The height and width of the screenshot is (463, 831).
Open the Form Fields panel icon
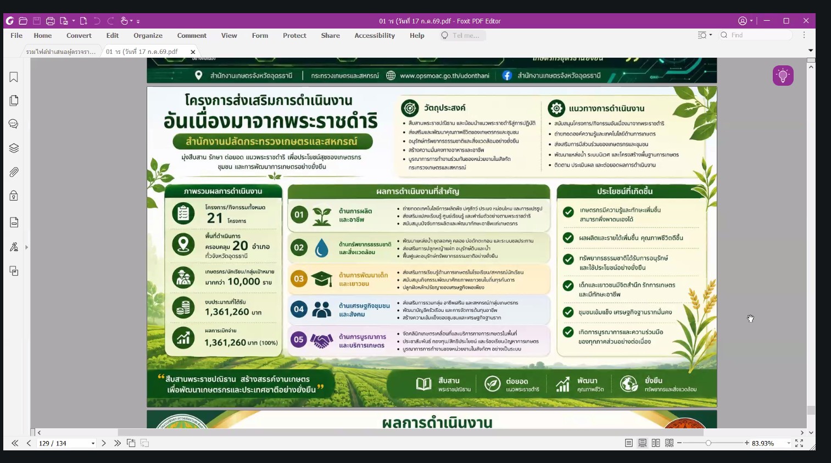[x=14, y=222]
